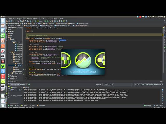
Task: Select .gitignore in project tree
Action: coord(12,75)
